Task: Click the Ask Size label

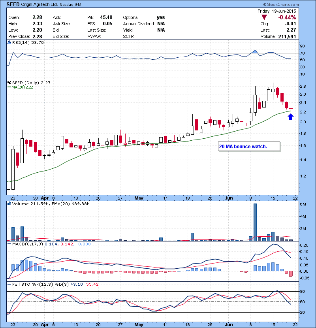Action: click(x=62, y=24)
